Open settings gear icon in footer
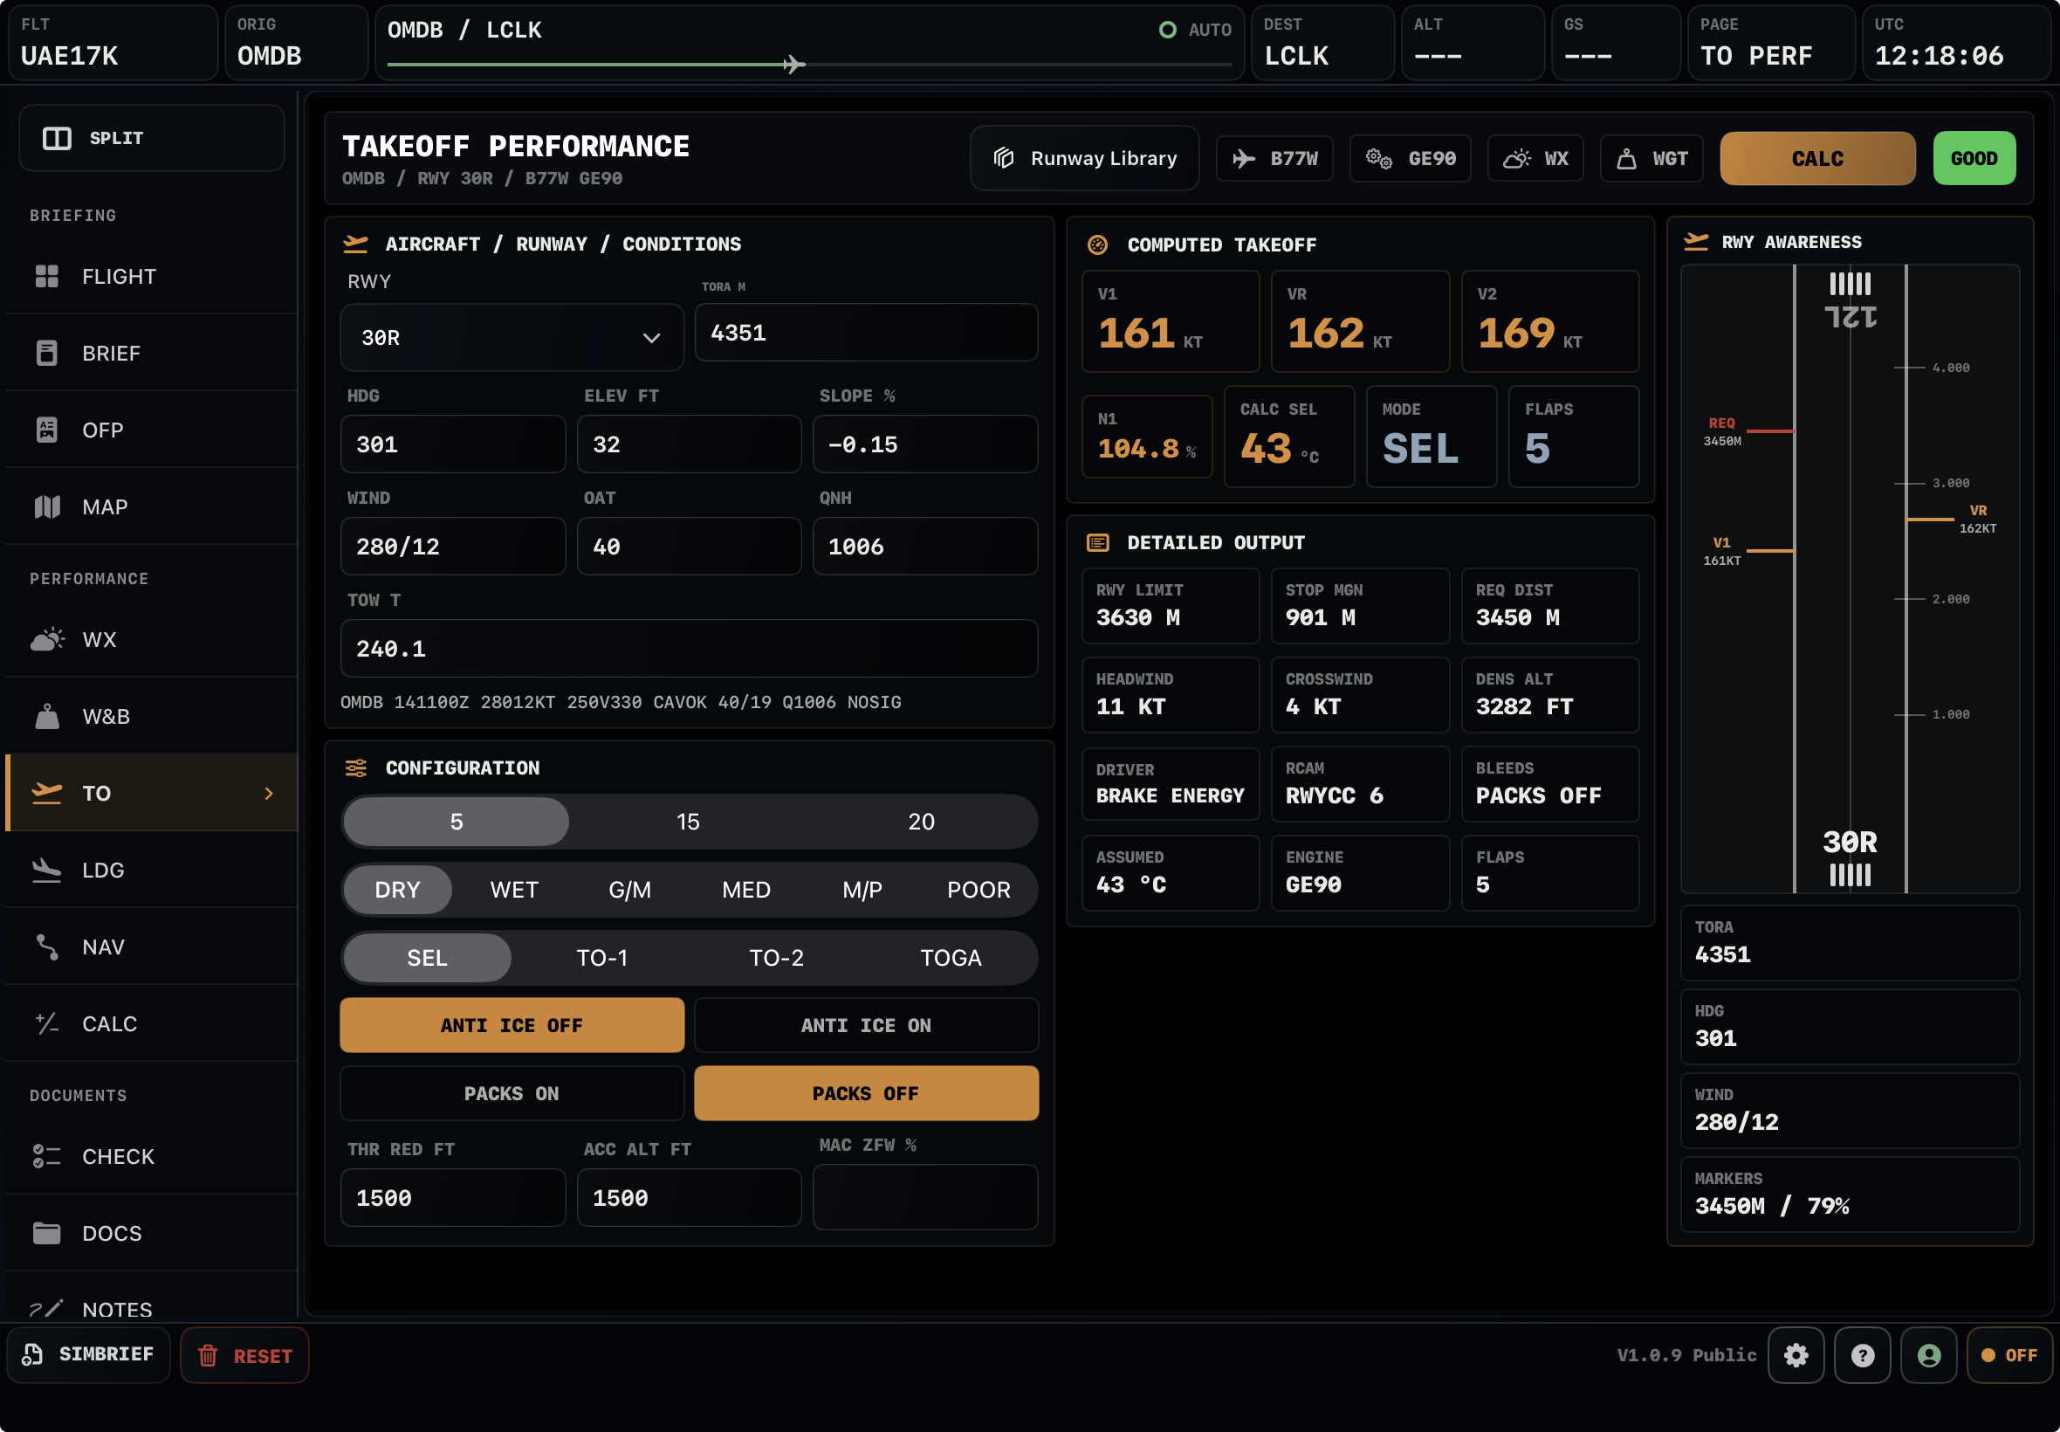 (1796, 1355)
